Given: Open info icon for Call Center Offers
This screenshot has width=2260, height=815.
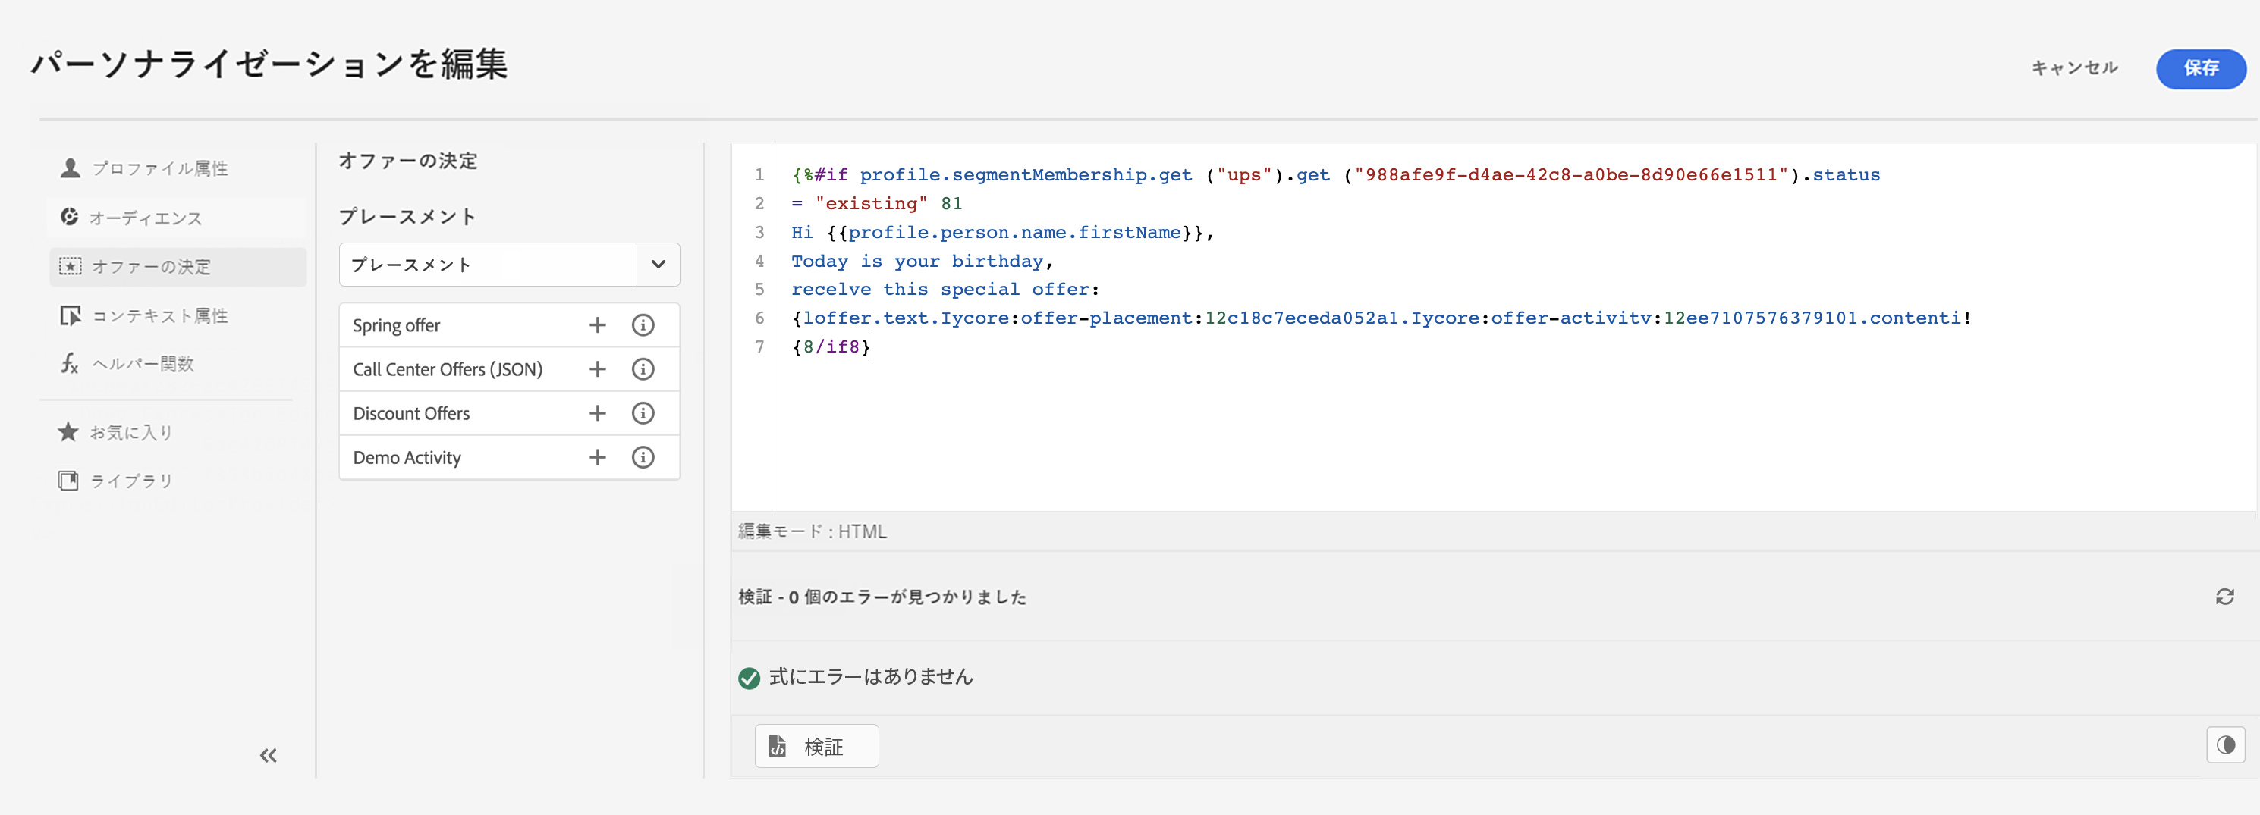Looking at the screenshot, I should click(643, 369).
